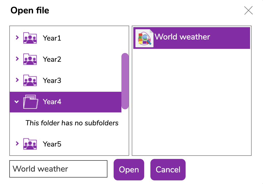Image resolution: width=263 pixels, height=184 pixels.
Task: Select the Year5 folder label
Action: pyautogui.click(x=52, y=144)
